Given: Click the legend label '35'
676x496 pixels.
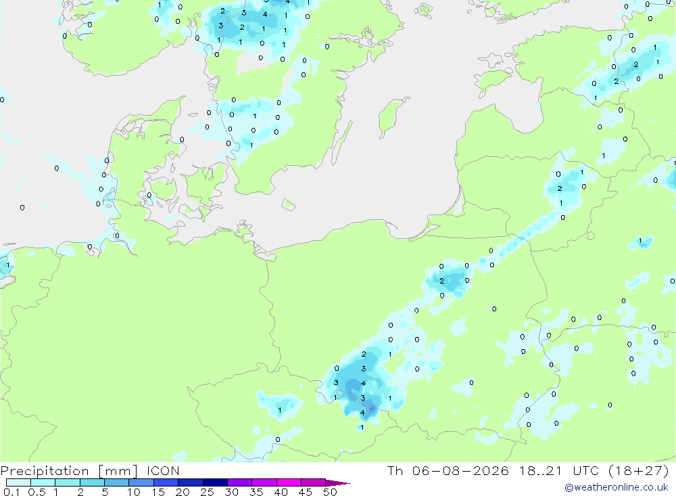Looking at the screenshot, I should coord(256,492).
